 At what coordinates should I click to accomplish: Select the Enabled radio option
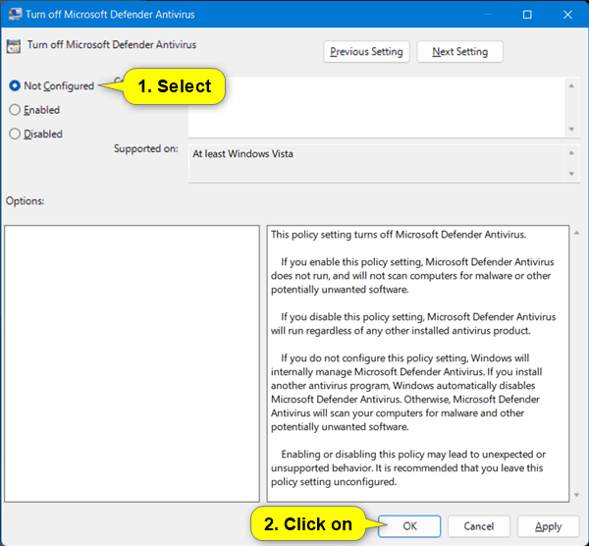click(x=15, y=110)
